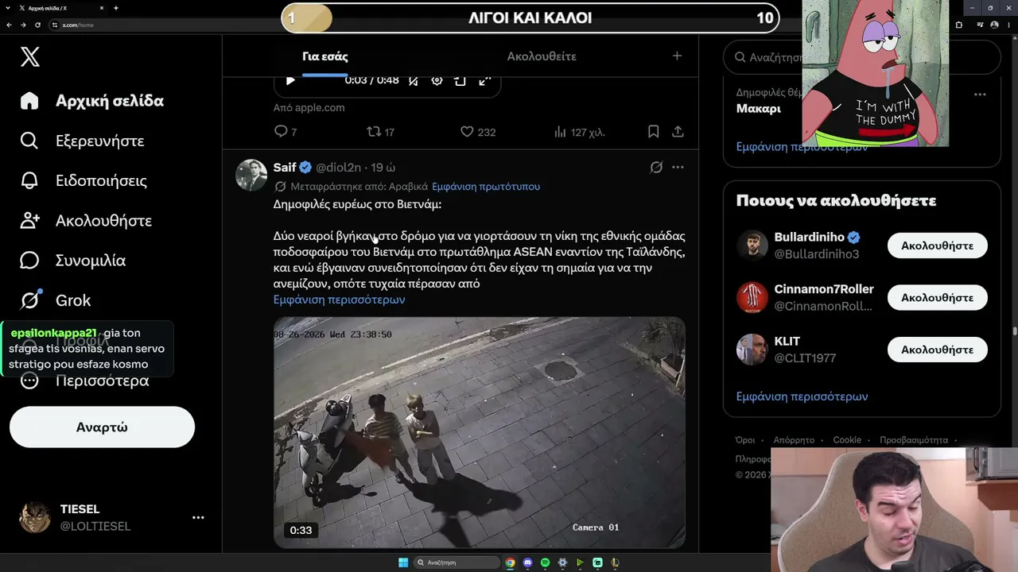Viewport: 1018px width, 572px height.
Task: Play the top video
Action: pos(290,80)
